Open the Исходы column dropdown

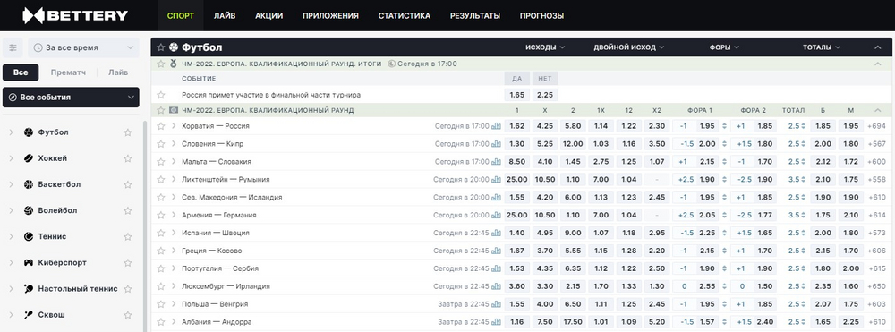tap(545, 47)
